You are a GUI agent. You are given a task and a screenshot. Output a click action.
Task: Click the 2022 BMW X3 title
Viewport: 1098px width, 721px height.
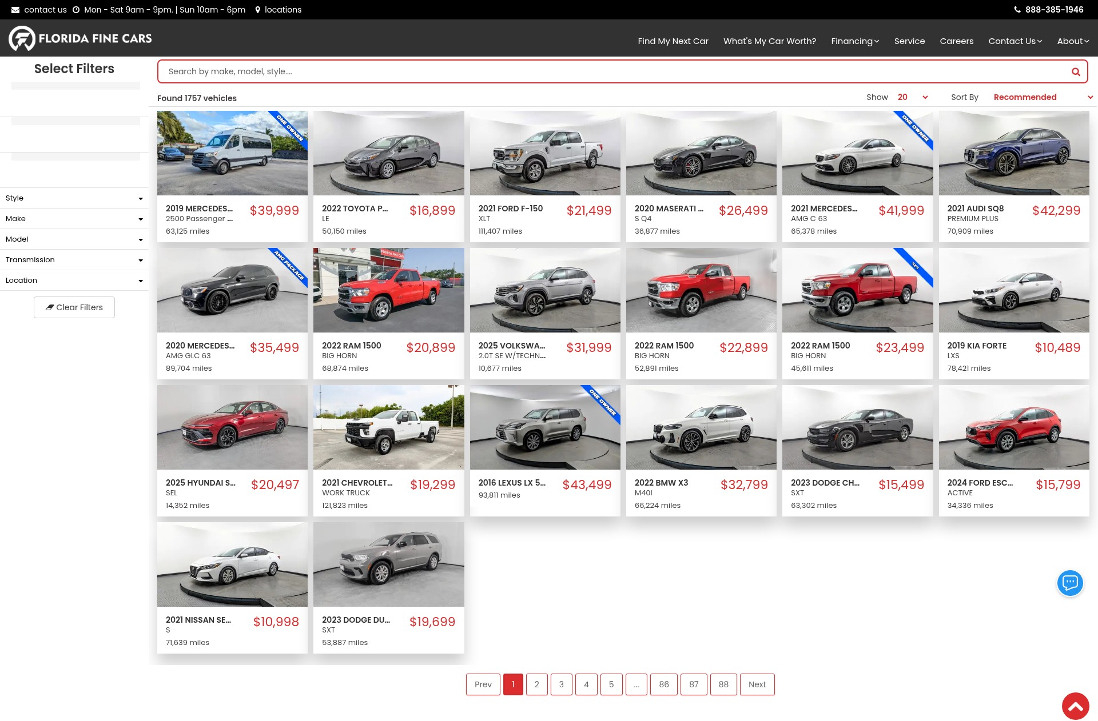[x=661, y=483]
